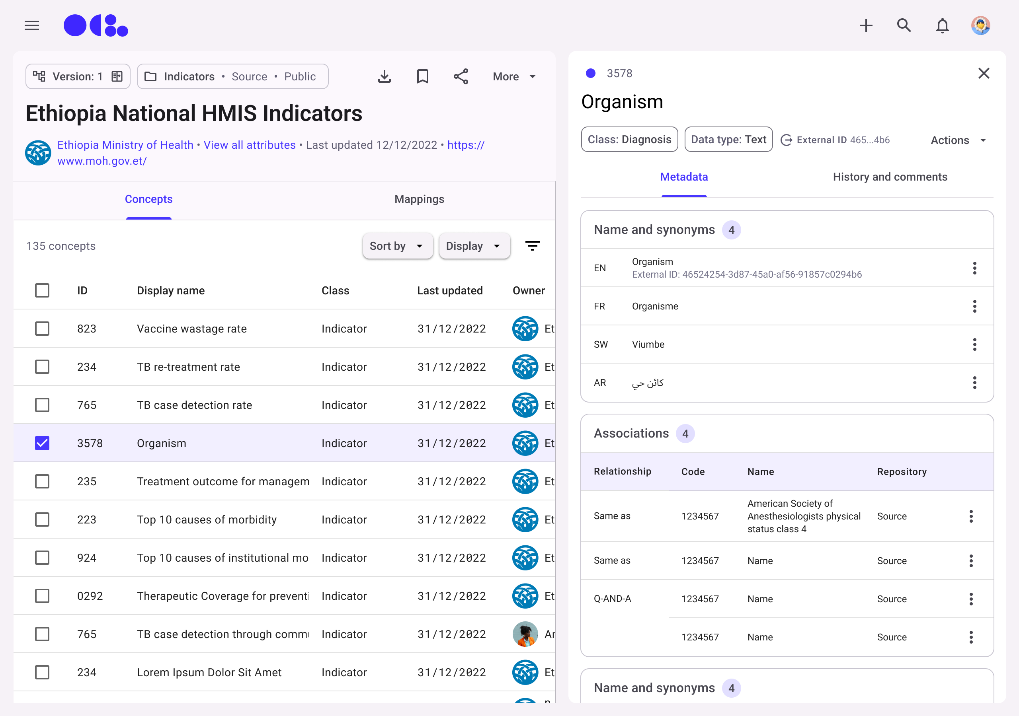Expand the Sort by dropdown
The image size is (1019, 716).
(397, 246)
